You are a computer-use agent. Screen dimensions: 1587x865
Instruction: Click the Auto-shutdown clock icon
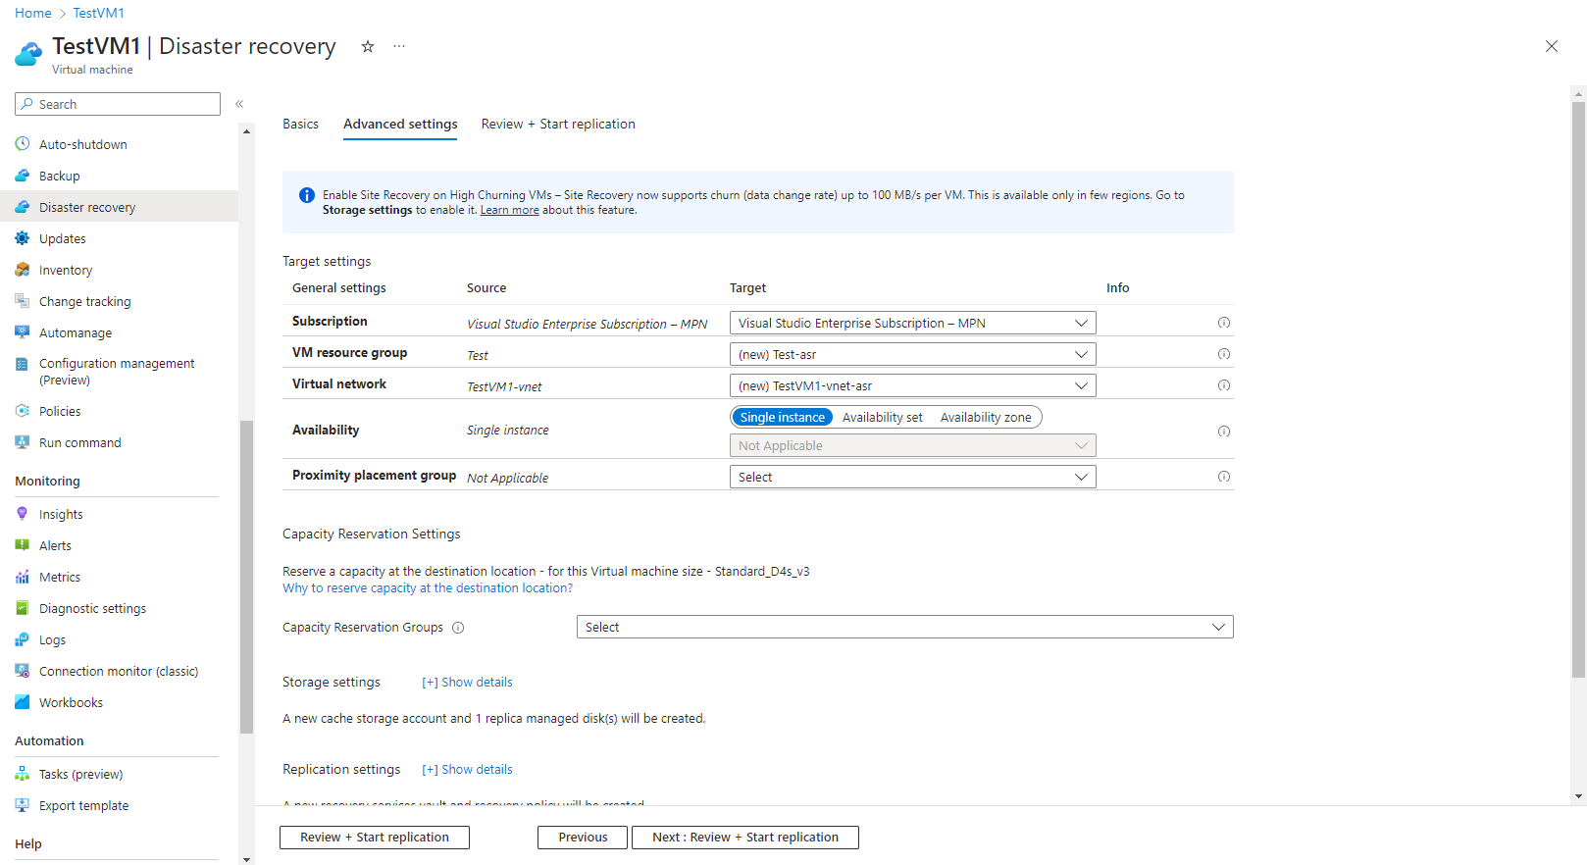23,144
